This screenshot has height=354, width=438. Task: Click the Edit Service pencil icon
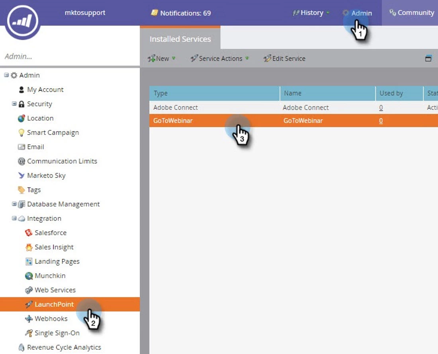tap(267, 58)
